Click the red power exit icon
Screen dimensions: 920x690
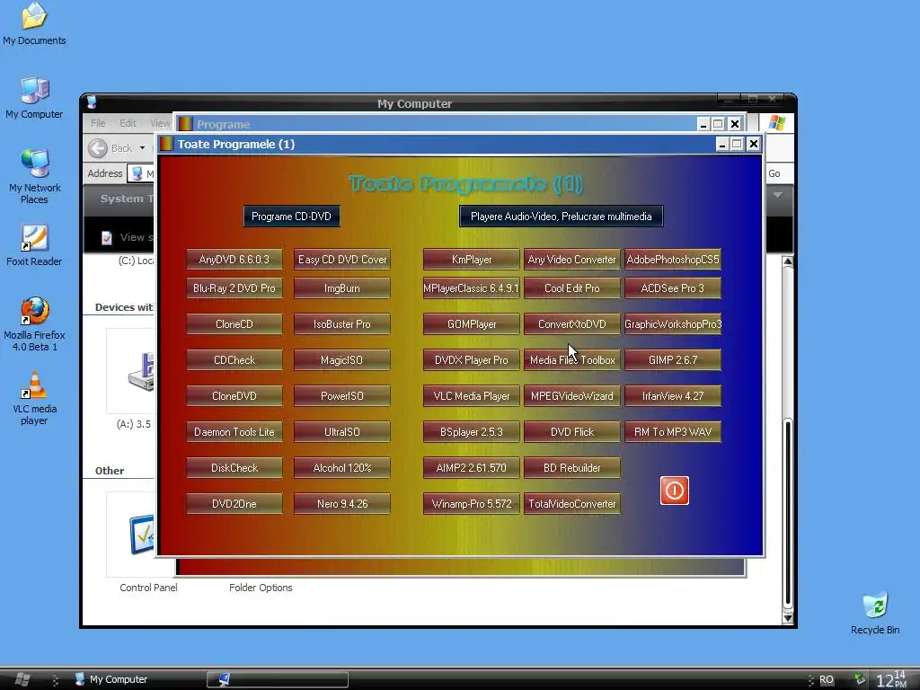pos(674,491)
